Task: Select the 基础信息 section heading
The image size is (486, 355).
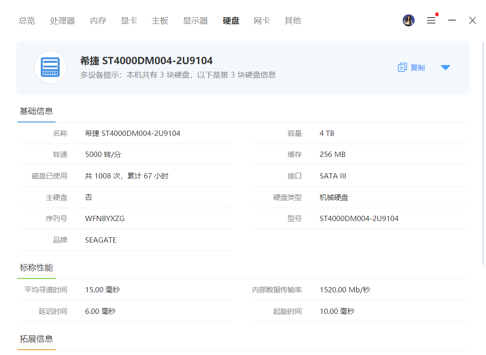Action: click(x=36, y=111)
